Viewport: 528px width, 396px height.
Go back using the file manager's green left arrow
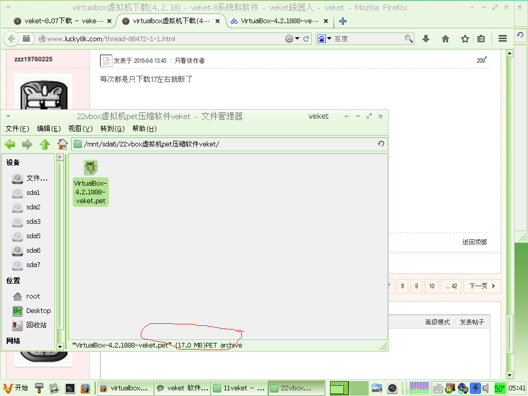pyautogui.click(x=10, y=144)
